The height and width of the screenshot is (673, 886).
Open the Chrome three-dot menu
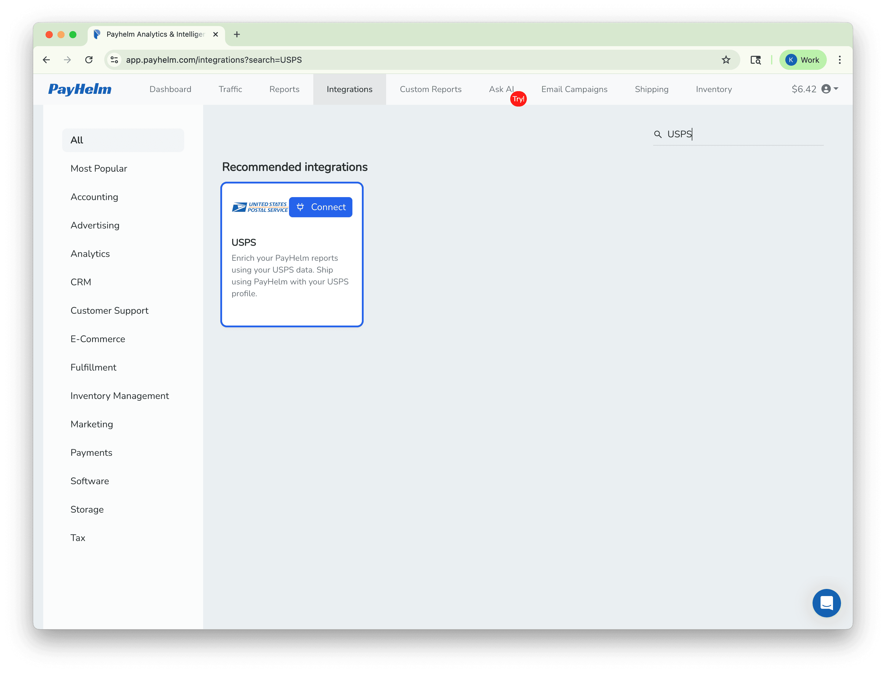point(840,60)
